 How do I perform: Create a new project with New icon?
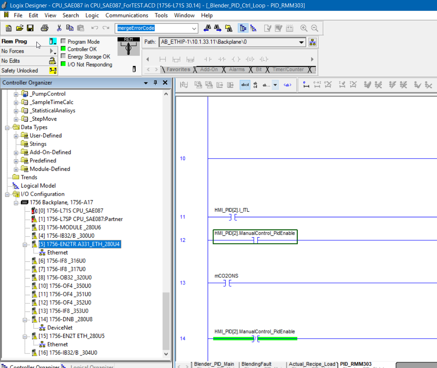click(x=8, y=28)
